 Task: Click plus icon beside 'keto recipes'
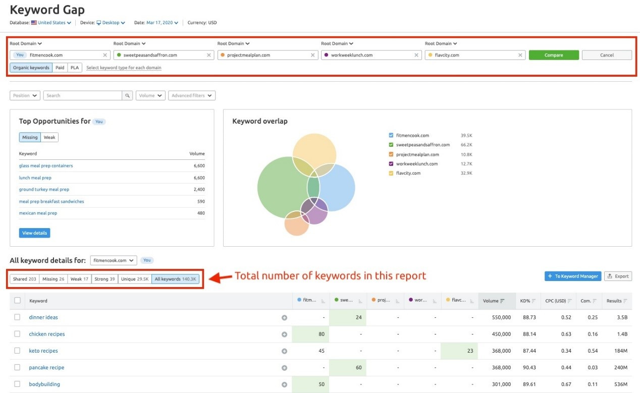click(284, 351)
